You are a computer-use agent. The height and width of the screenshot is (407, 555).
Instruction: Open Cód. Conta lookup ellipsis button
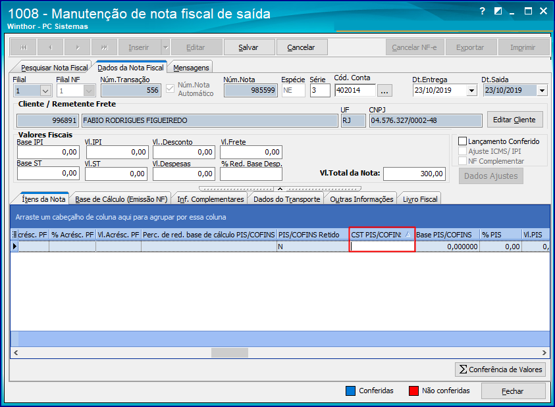[x=384, y=91]
